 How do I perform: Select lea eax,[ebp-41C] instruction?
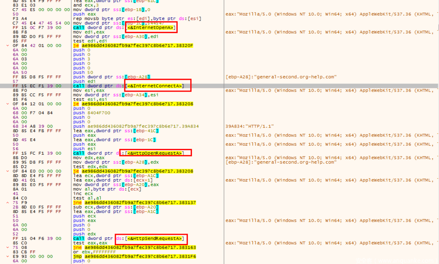point(116,131)
